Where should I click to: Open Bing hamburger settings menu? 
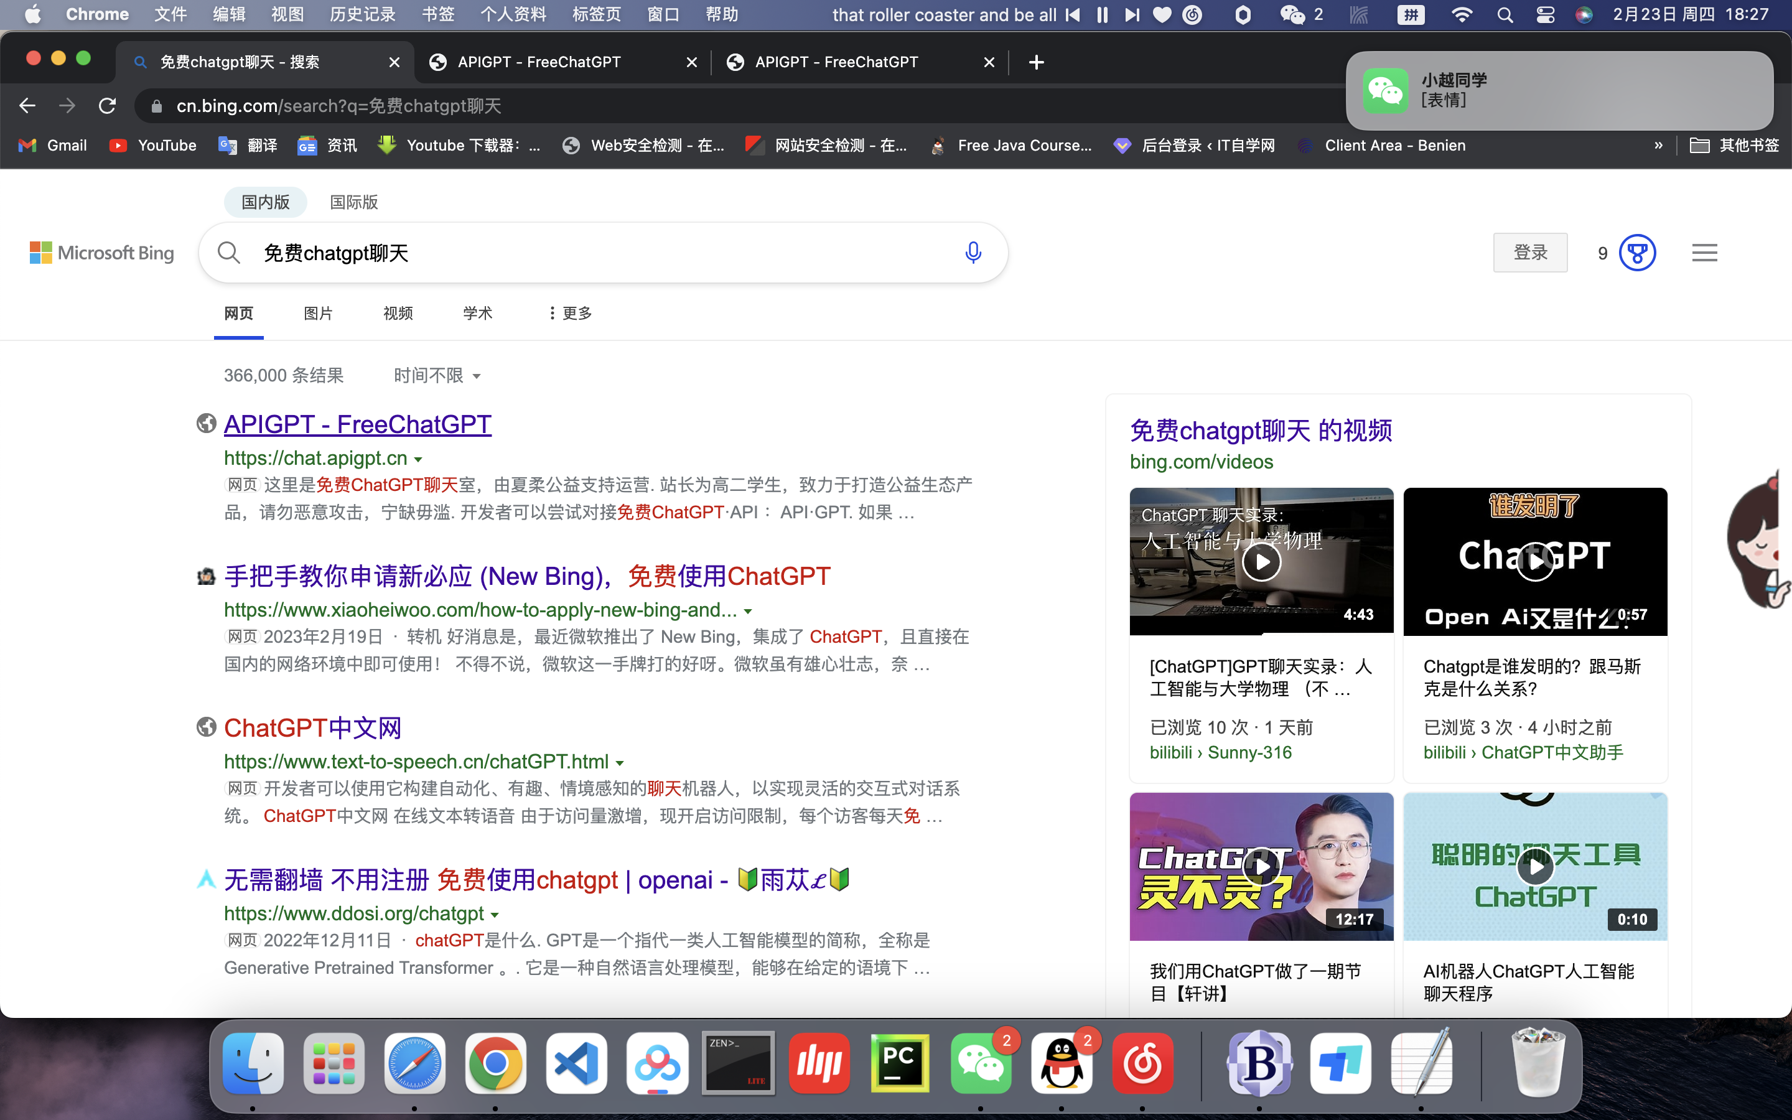click(1705, 253)
